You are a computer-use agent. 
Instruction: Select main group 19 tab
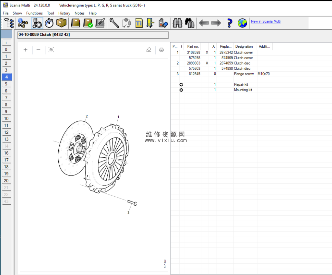click(6, 174)
